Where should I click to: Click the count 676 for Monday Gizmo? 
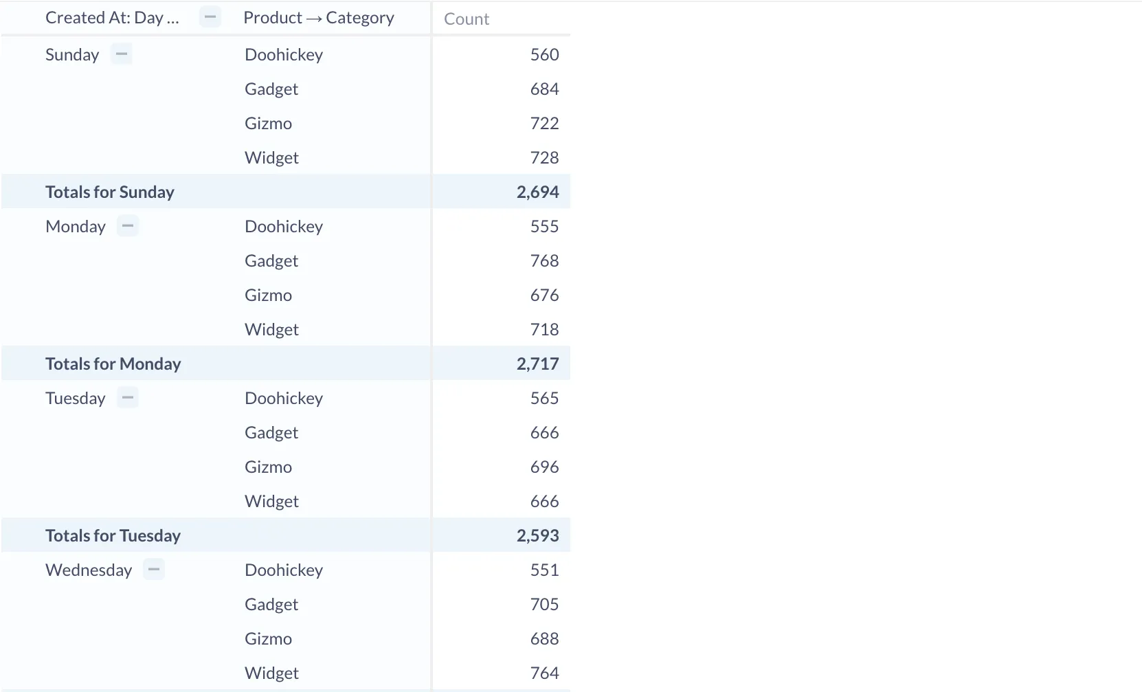pos(544,294)
